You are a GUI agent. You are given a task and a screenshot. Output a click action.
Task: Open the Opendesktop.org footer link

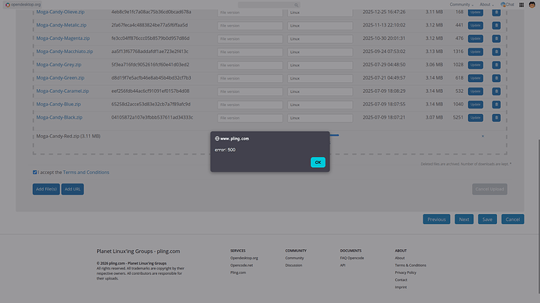click(244, 258)
